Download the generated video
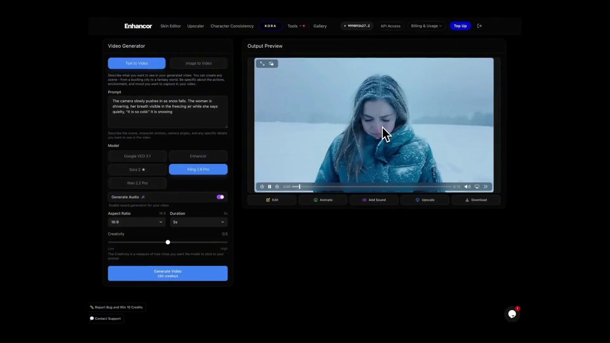Screen dimensions: 610x343 point(476,200)
